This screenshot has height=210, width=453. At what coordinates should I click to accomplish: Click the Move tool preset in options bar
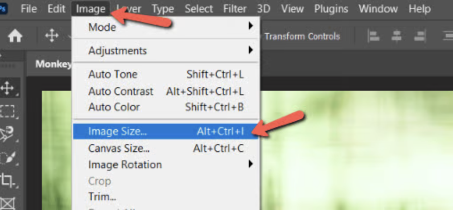[x=52, y=36]
